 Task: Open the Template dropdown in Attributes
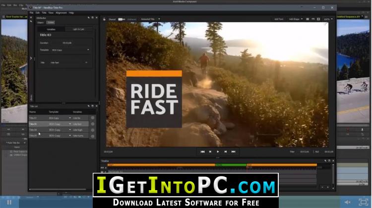pyautogui.click(x=70, y=50)
